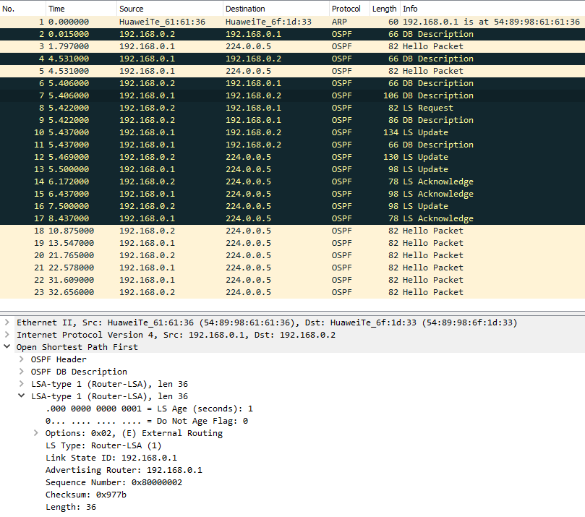
Task: Click the LS Age (seconds): 1 field
Action: pyautogui.click(x=149, y=409)
